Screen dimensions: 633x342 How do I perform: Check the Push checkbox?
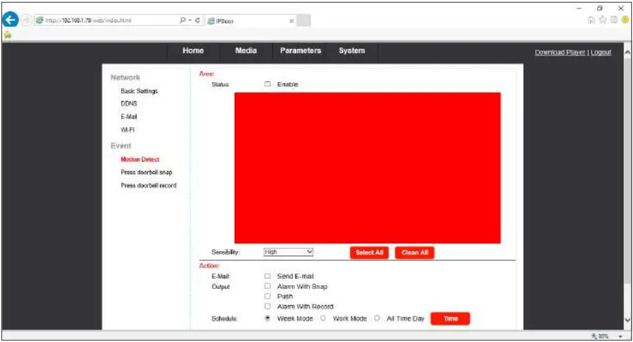[x=267, y=296]
